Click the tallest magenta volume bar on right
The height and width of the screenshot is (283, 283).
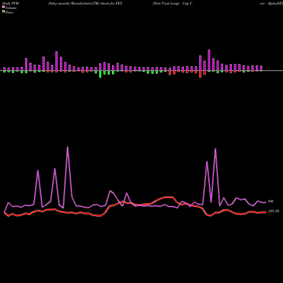(x=209, y=60)
